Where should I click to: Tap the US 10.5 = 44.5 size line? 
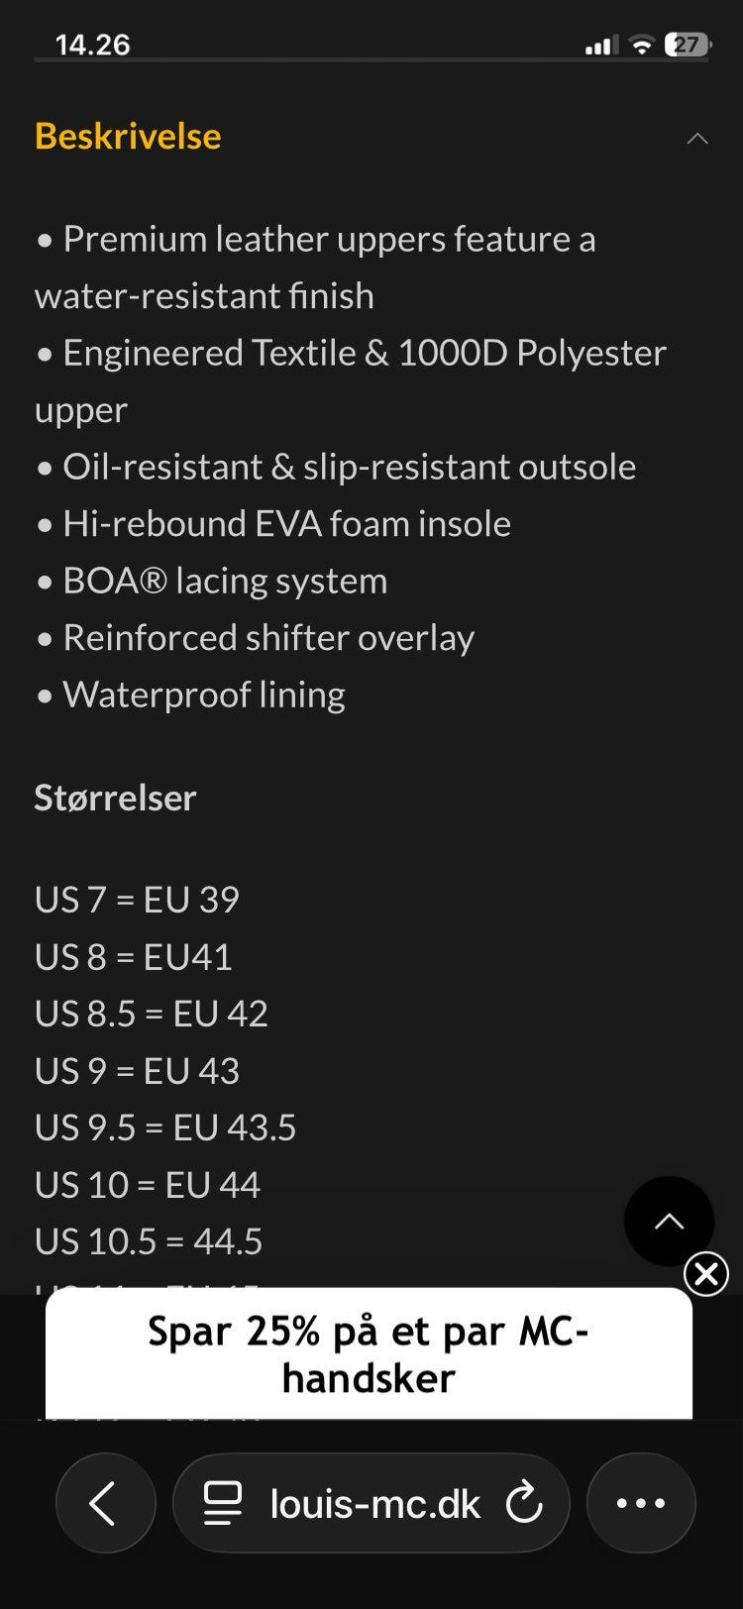point(149,1241)
